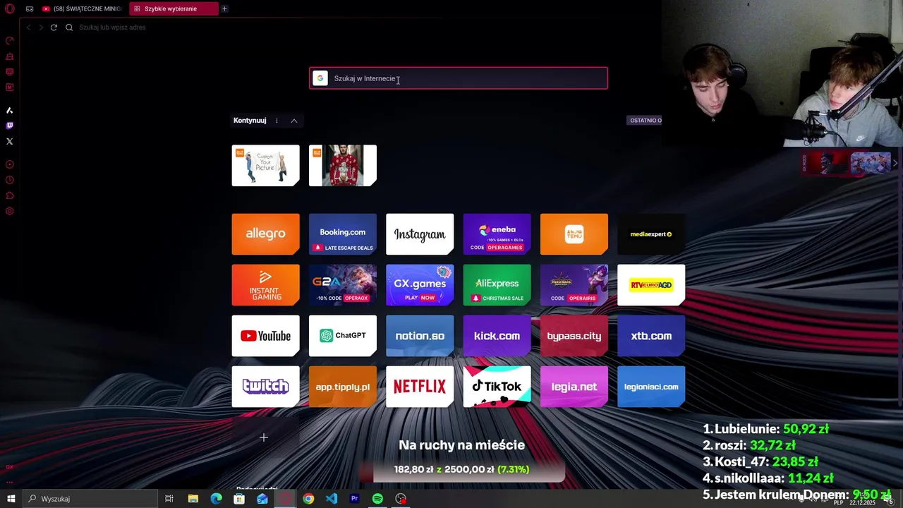903x508 pixels.
Task: Open the Booking.com speed dial tile
Action: (x=343, y=234)
